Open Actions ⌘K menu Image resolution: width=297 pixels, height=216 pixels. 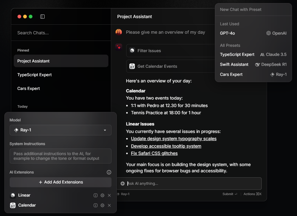[252, 194]
